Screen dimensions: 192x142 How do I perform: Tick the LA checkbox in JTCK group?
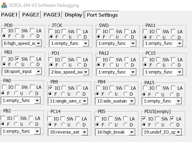(79, 31)
